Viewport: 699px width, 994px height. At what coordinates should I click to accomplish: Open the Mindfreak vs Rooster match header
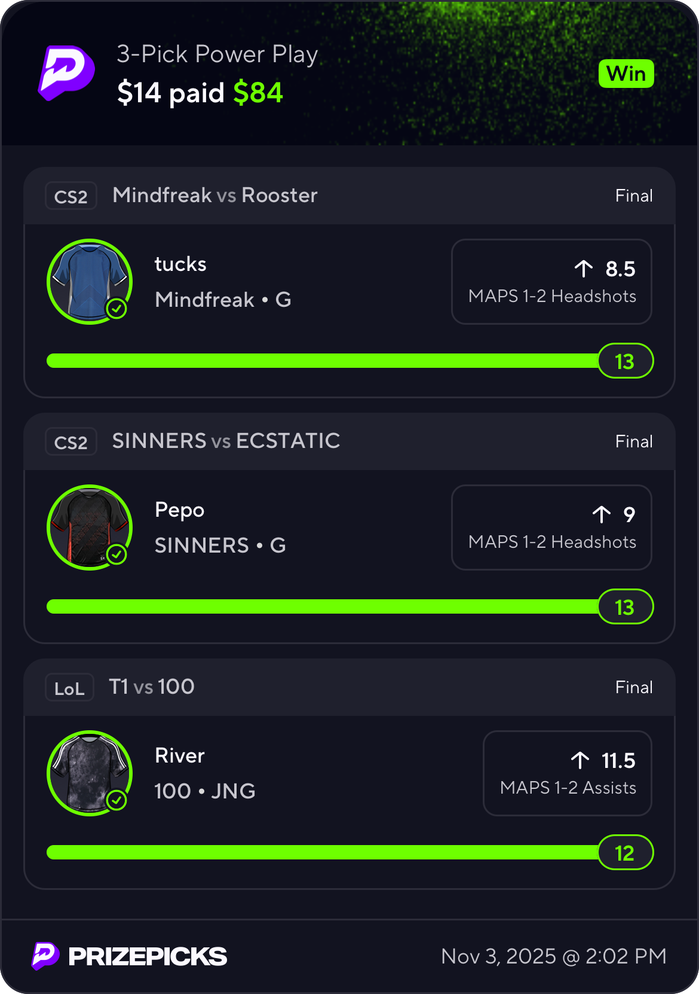tap(215, 196)
